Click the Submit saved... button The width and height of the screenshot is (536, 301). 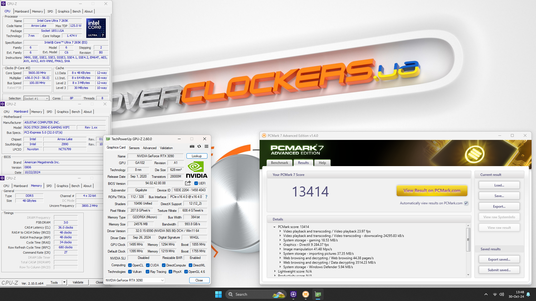point(499,270)
